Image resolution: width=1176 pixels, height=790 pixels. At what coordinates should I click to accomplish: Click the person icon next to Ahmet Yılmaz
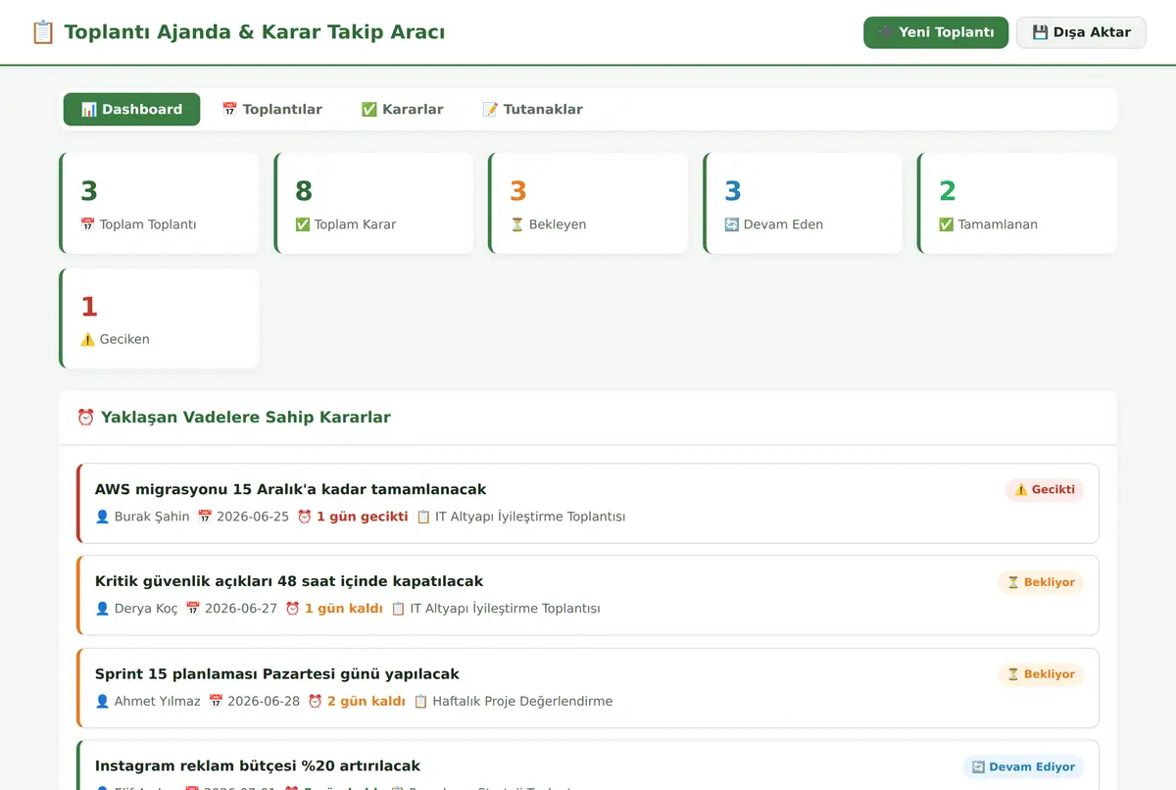coord(102,701)
